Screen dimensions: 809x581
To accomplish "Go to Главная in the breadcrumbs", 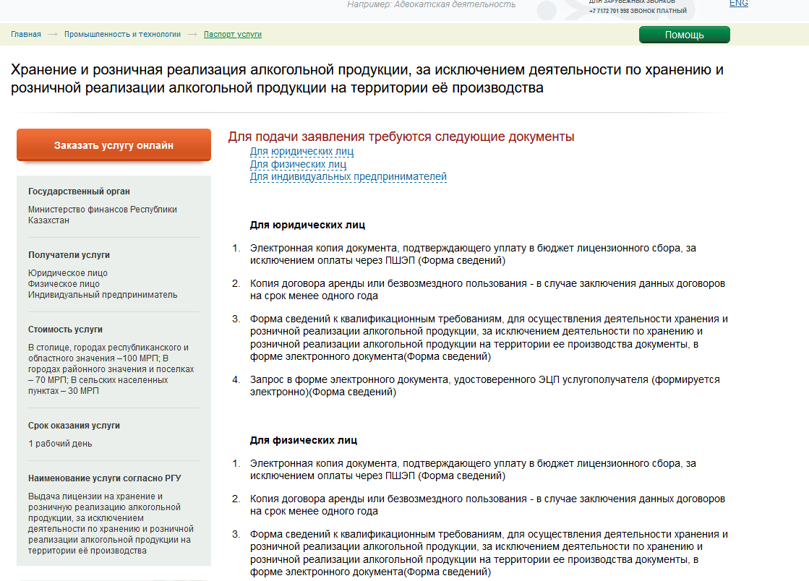I will point(26,34).
